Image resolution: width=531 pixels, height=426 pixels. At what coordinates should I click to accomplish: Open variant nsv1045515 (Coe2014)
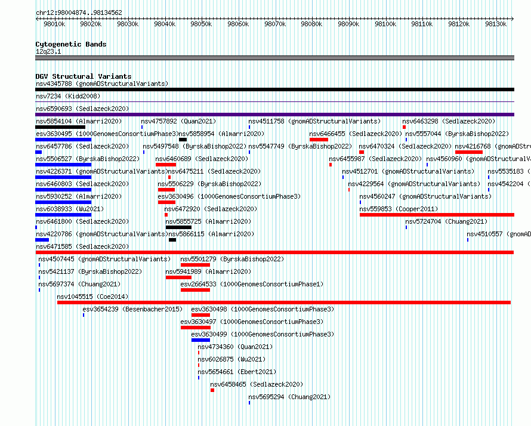(x=92, y=297)
